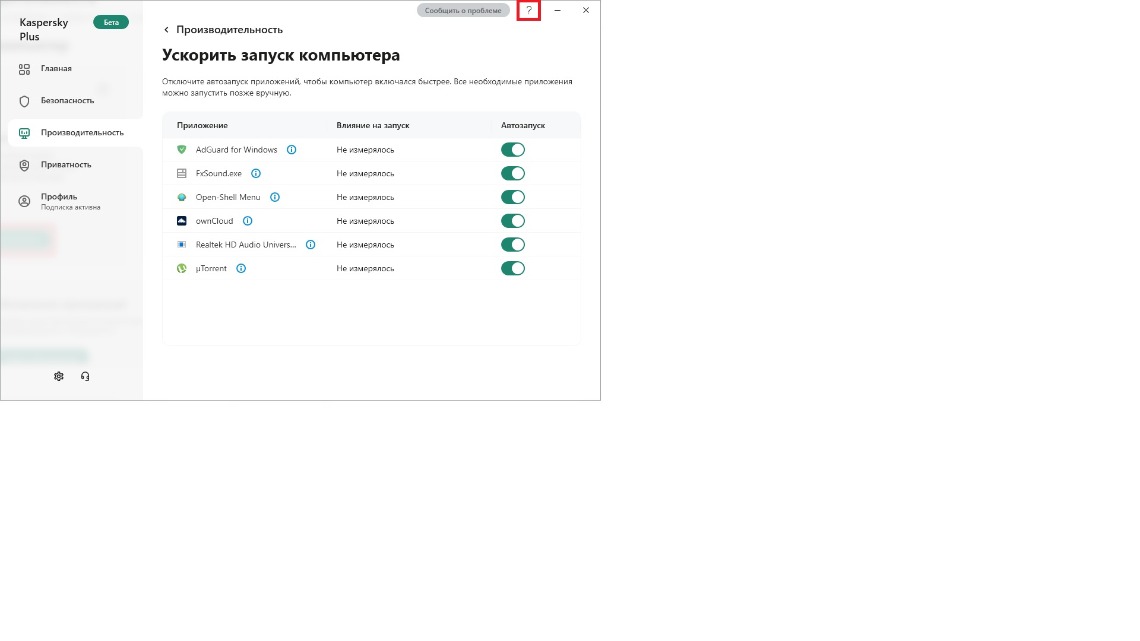Screen dimensions: 1140x641
Task: Open settings gear in the sidebar
Action: (x=59, y=376)
